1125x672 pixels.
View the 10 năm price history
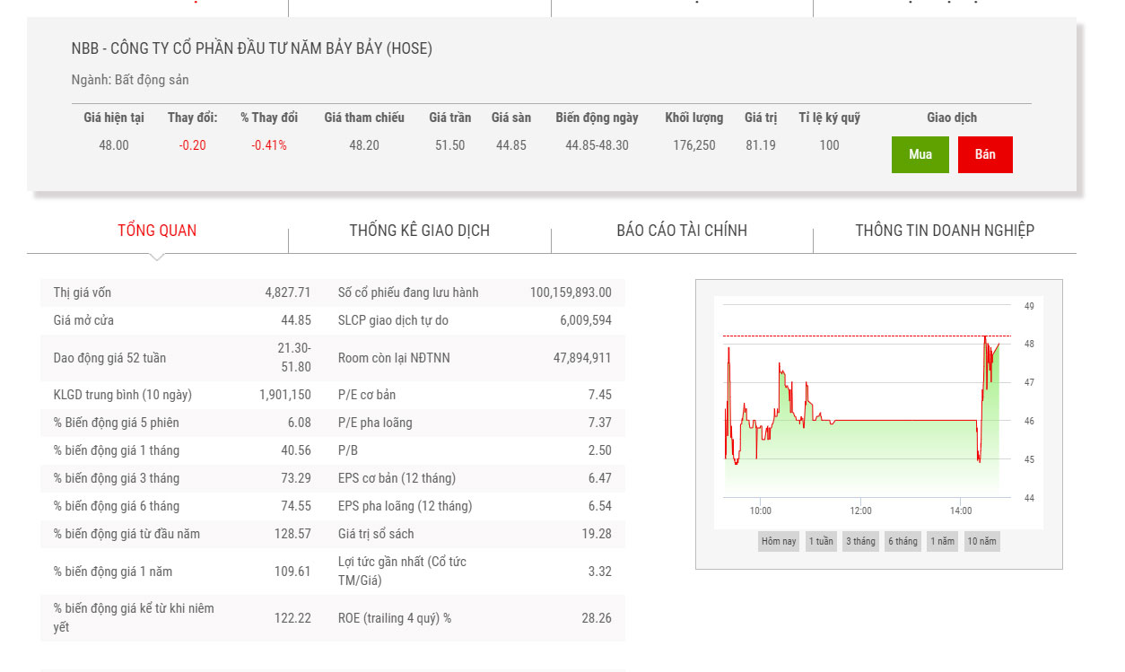click(981, 541)
